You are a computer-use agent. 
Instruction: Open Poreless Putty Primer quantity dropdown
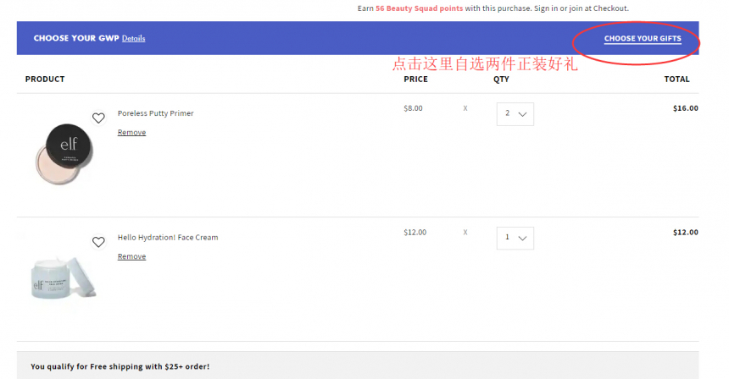pos(515,113)
